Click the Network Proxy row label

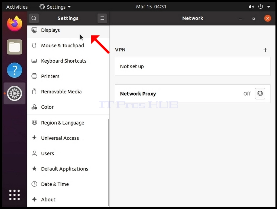[x=138, y=94]
